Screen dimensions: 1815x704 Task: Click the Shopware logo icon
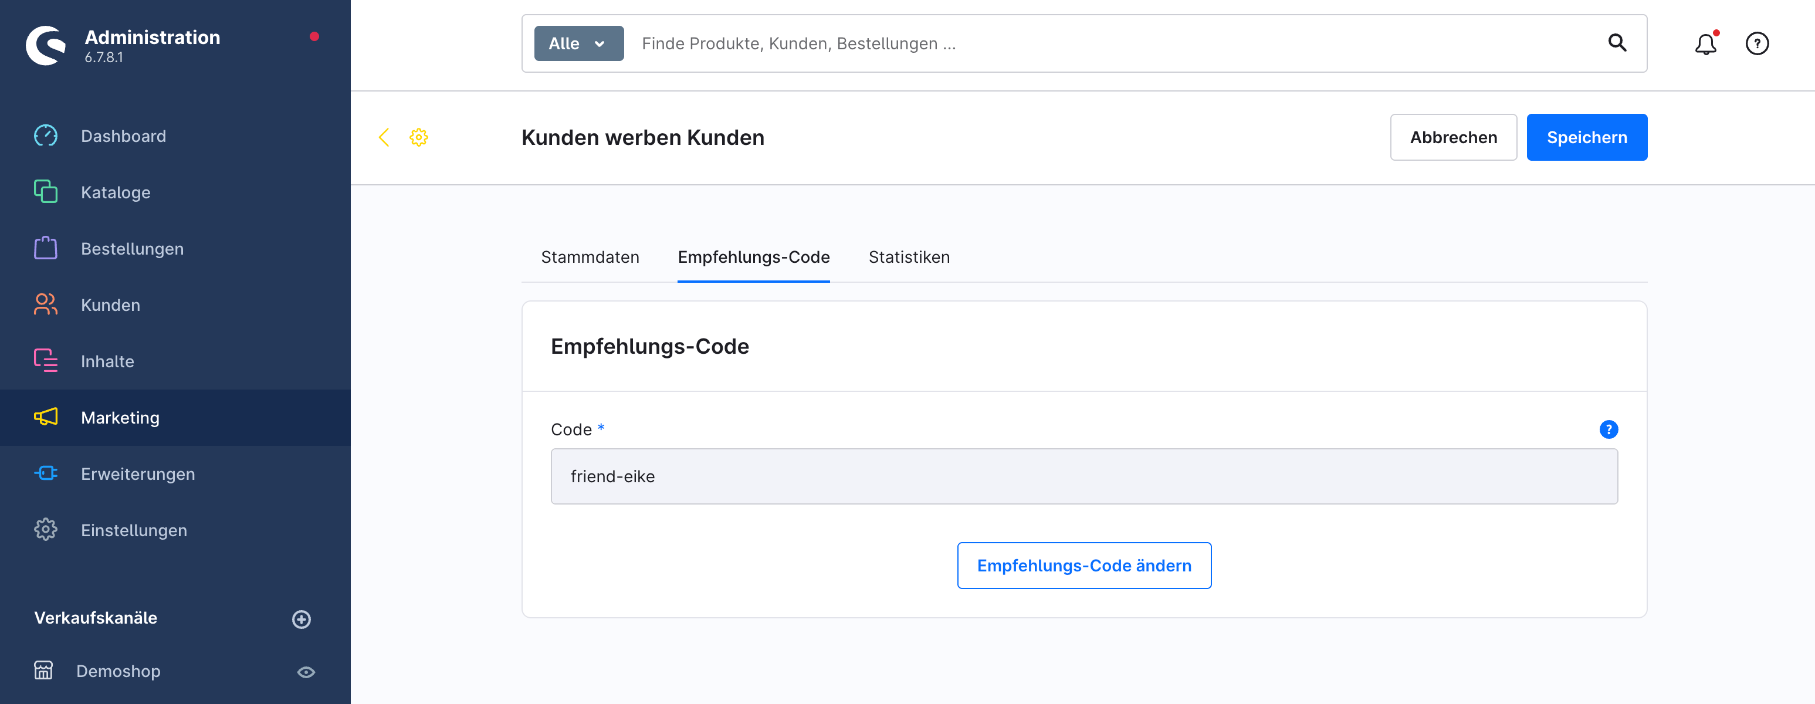[x=46, y=46]
